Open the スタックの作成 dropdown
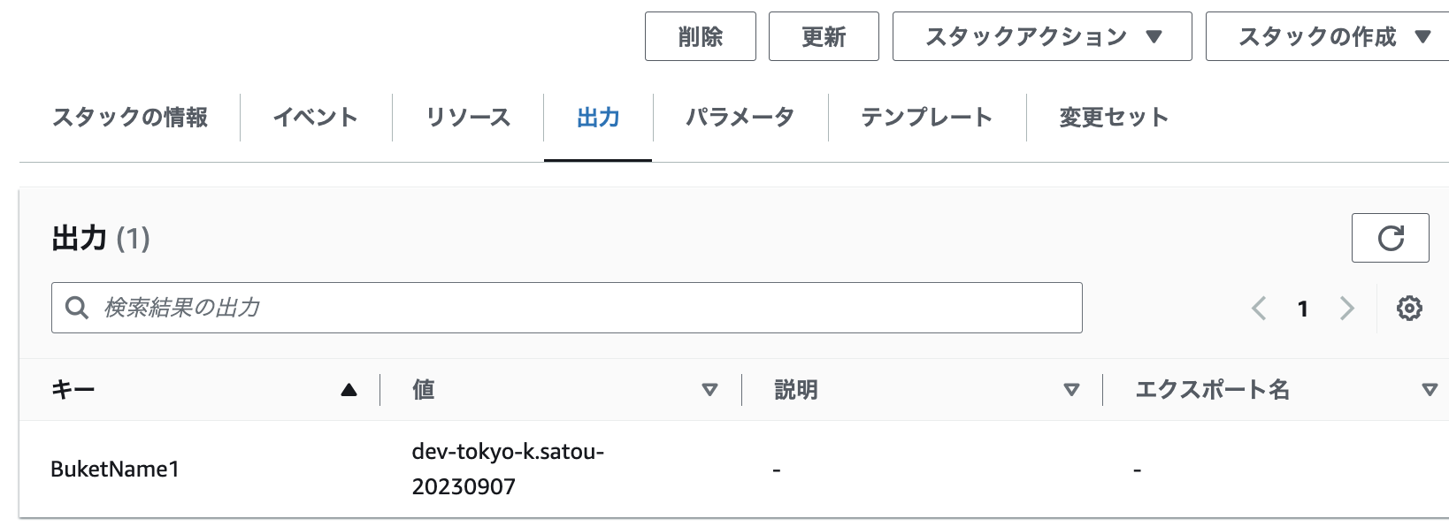Image resolution: width=1449 pixels, height=527 pixels. (x=1323, y=36)
